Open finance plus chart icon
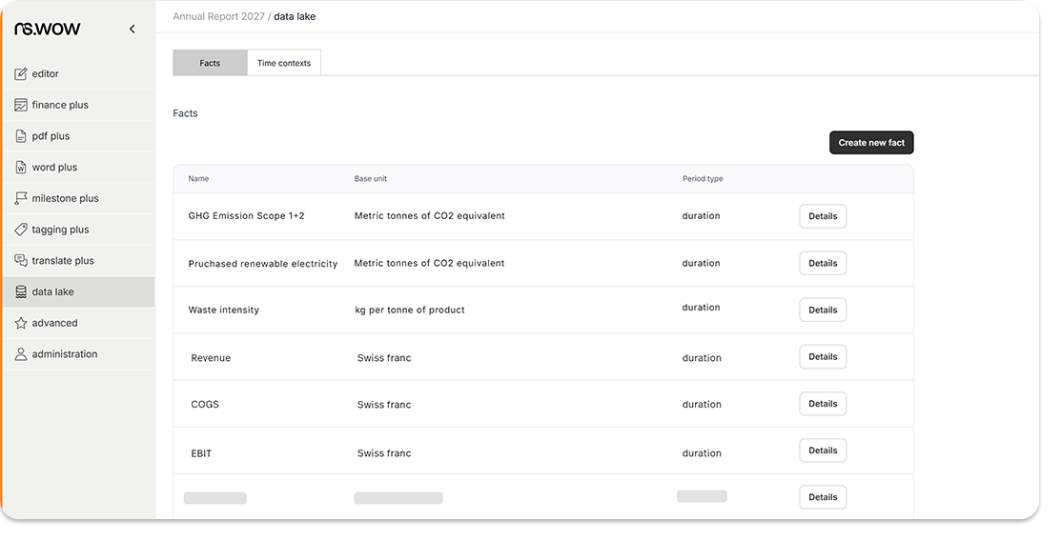Viewport: 1061px width, 541px height. [x=21, y=106]
